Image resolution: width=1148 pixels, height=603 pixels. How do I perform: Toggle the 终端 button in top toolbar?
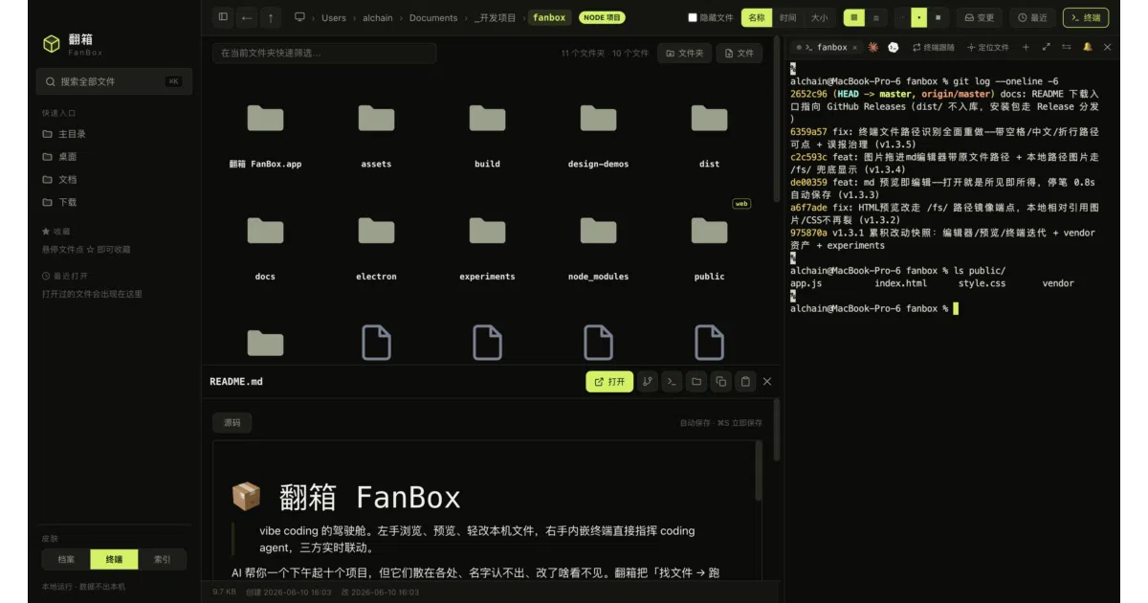point(1086,17)
